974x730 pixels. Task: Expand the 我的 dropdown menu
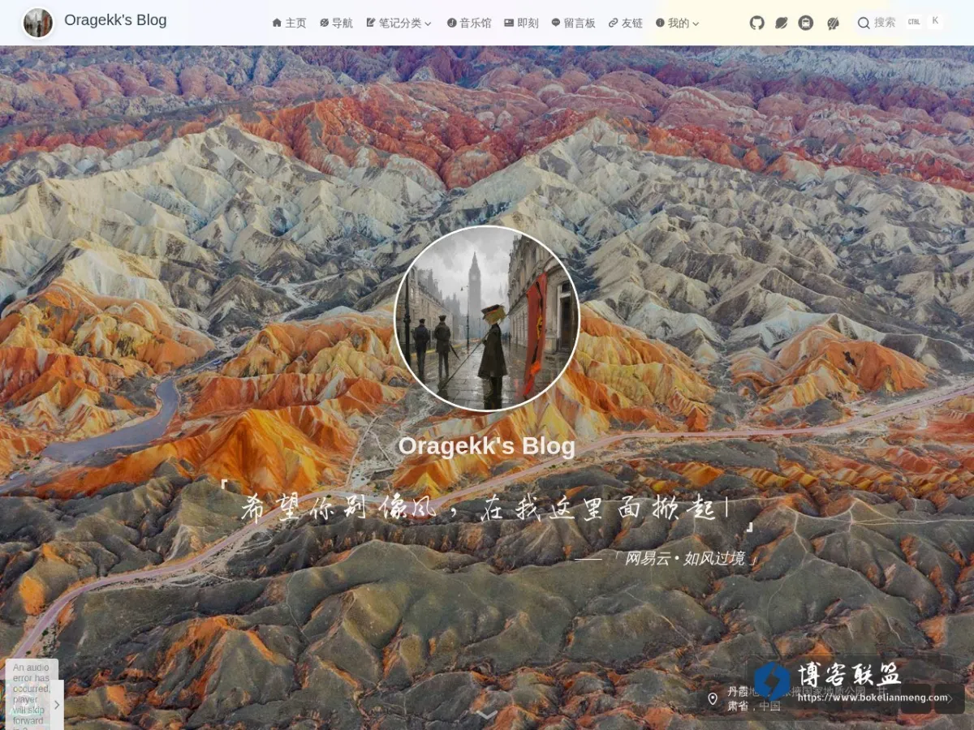click(x=677, y=23)
